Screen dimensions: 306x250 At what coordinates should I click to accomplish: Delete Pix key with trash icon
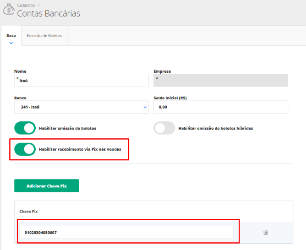pyautogui.click(x=265, y=233)
